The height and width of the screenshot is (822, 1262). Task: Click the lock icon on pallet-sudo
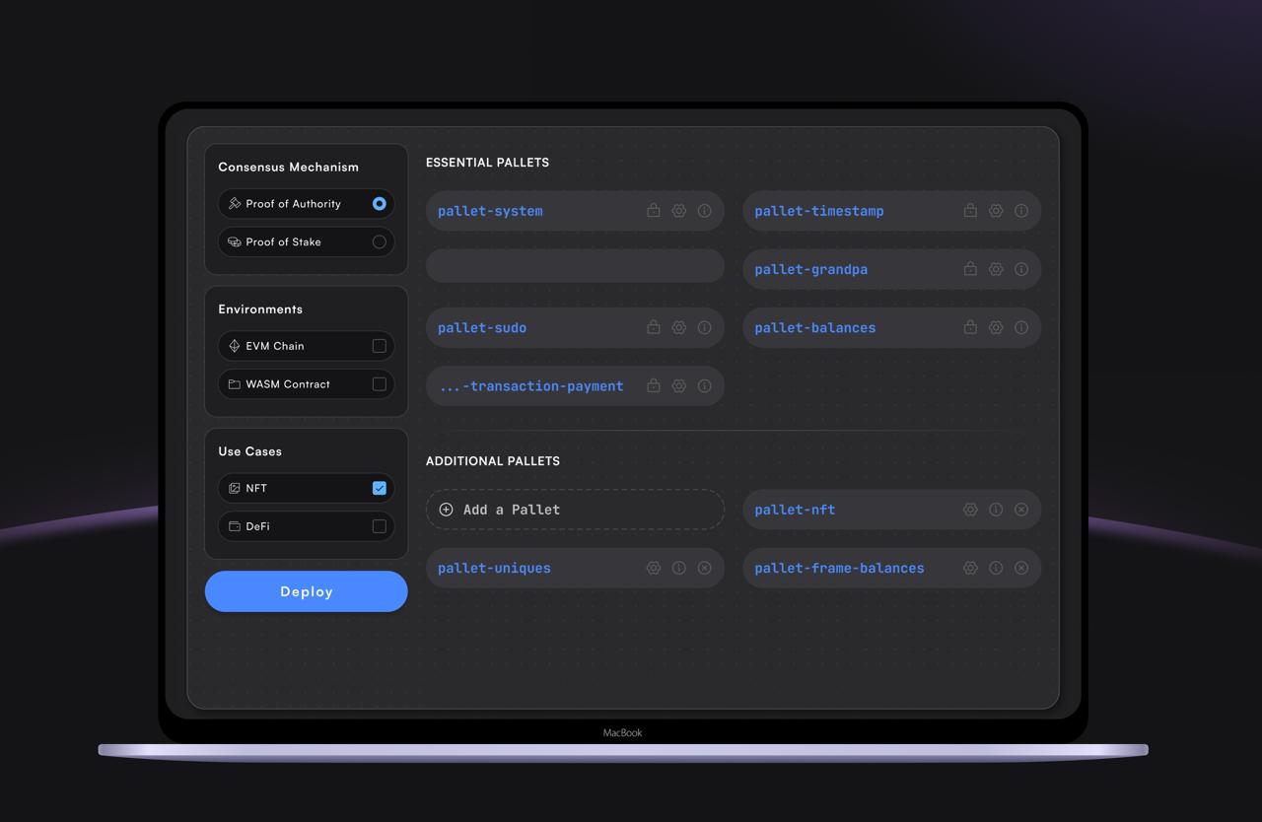(653, 326)
